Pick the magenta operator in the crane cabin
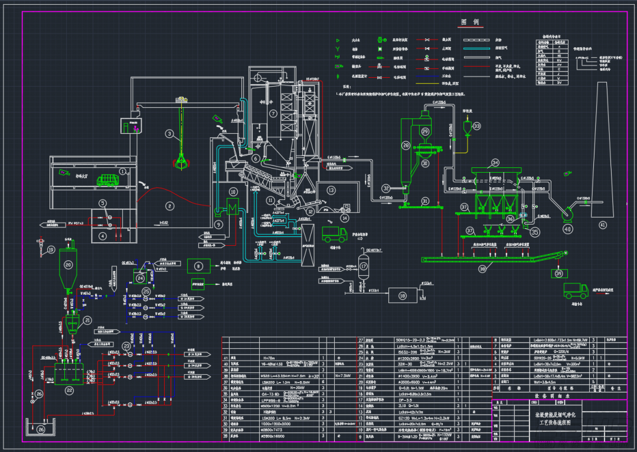The width and height of the screenshot is (637, 452). (136, 128)
